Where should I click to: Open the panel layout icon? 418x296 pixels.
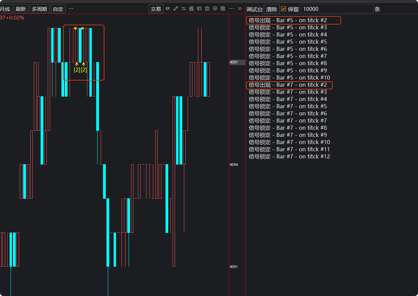tap(199, 9)
